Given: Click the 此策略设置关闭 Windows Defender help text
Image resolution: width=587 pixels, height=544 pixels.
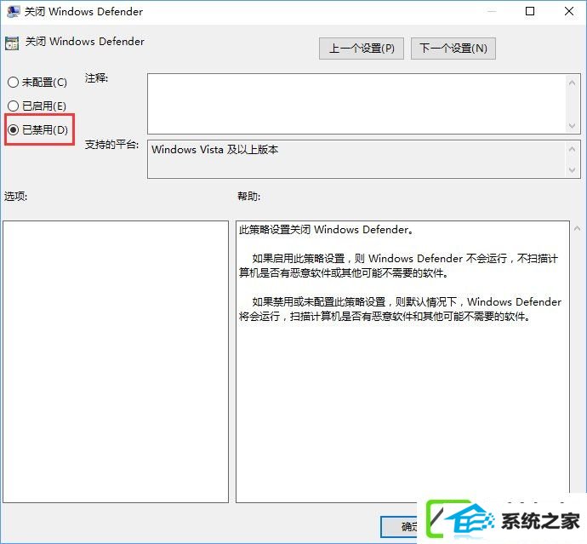Looking at the screenshot, I should (326, 229).
